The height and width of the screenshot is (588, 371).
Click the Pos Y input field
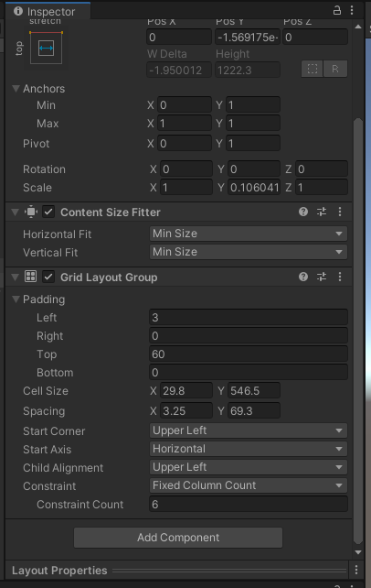pyautogui.click(x=248, y=38)
